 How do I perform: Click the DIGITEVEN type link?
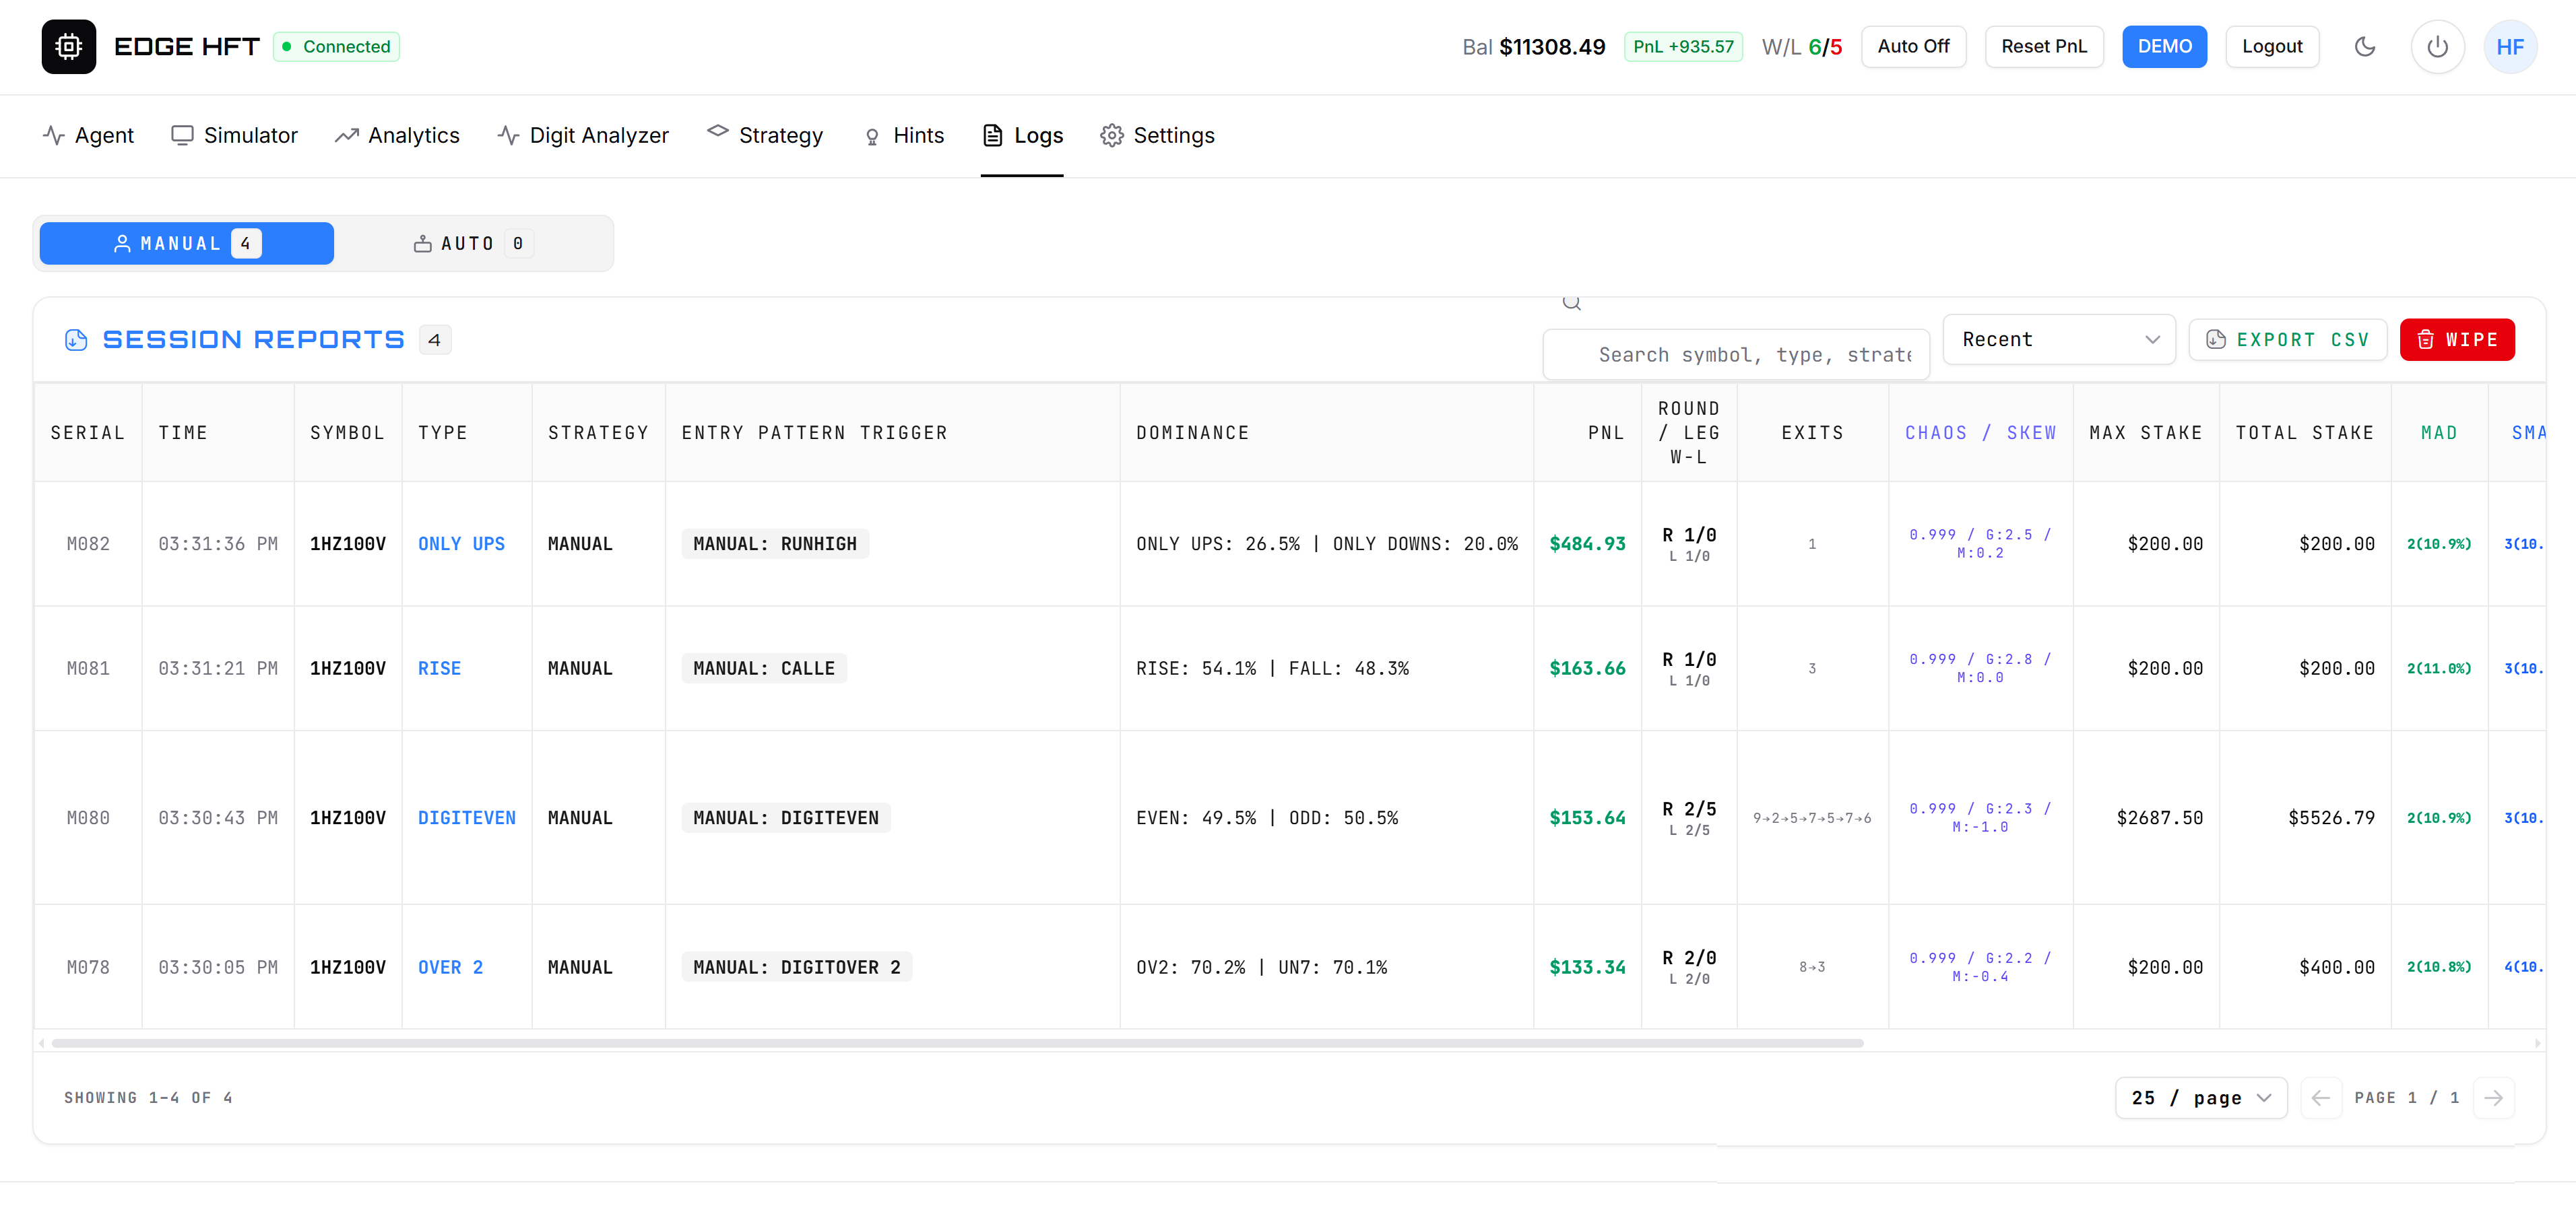click(x=467, y=818)
